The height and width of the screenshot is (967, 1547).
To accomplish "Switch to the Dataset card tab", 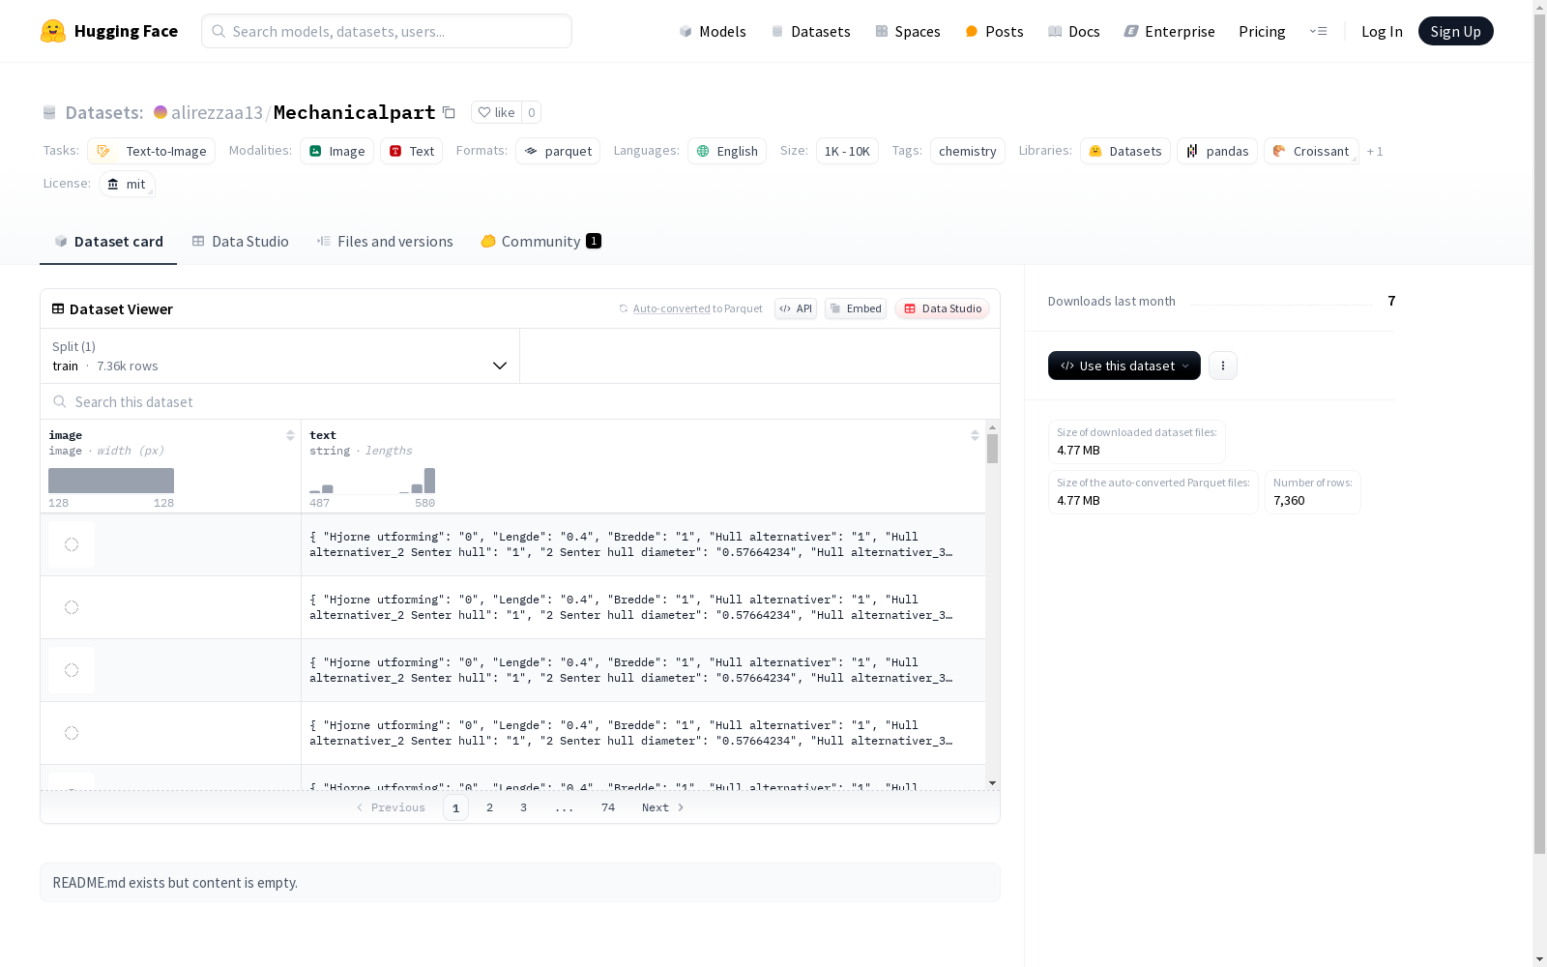I will coord(108,242).
